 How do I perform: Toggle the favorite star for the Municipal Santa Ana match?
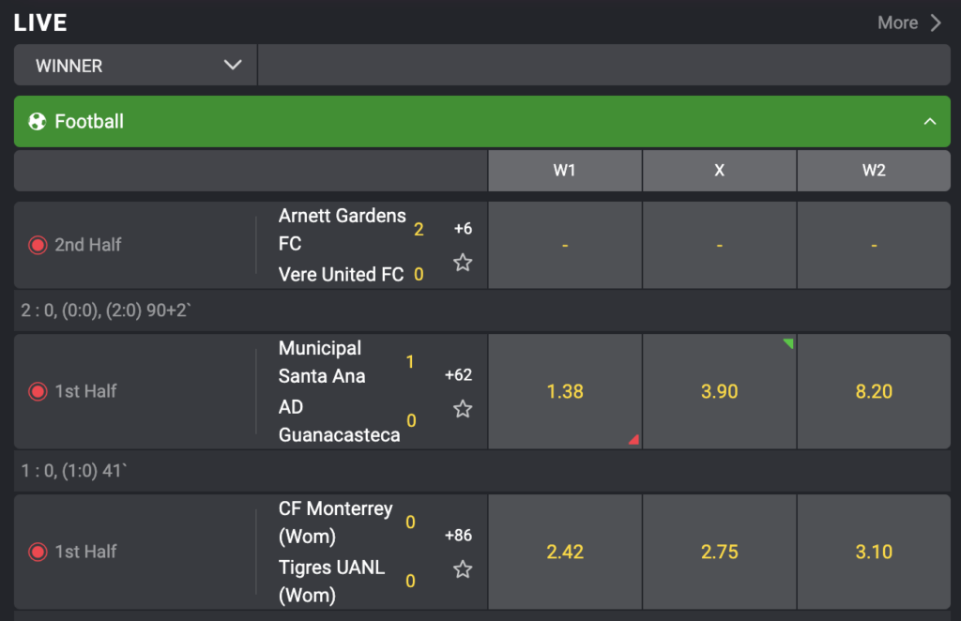tap(462, 410)
